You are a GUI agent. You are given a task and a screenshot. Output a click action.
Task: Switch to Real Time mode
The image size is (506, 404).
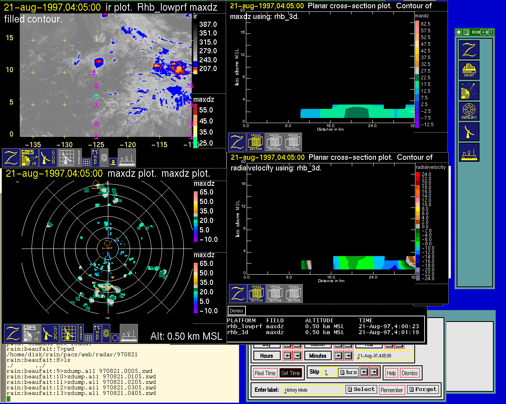(x=265, y=373)
